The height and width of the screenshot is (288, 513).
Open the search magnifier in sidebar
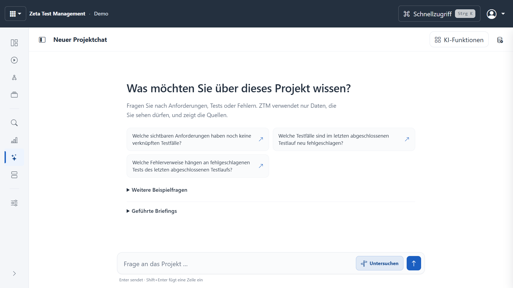[x=14, y=123]
